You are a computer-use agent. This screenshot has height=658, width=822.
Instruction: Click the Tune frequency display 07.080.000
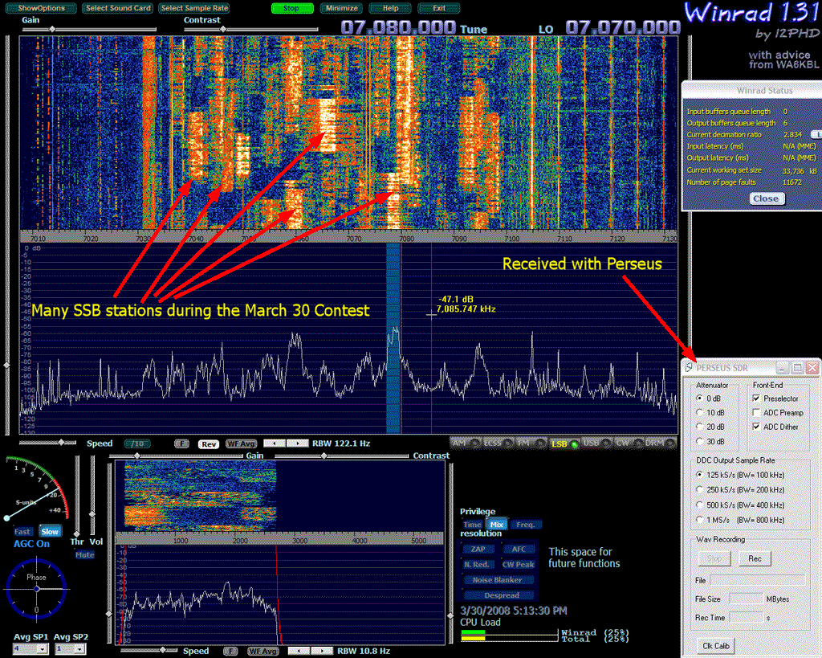tap(398, 27)
